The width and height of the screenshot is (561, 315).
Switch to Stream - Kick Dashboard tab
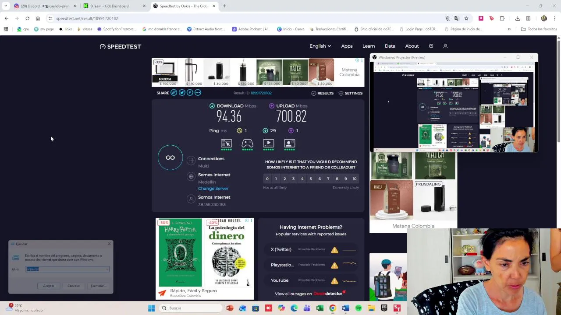[x=115, y=6]
